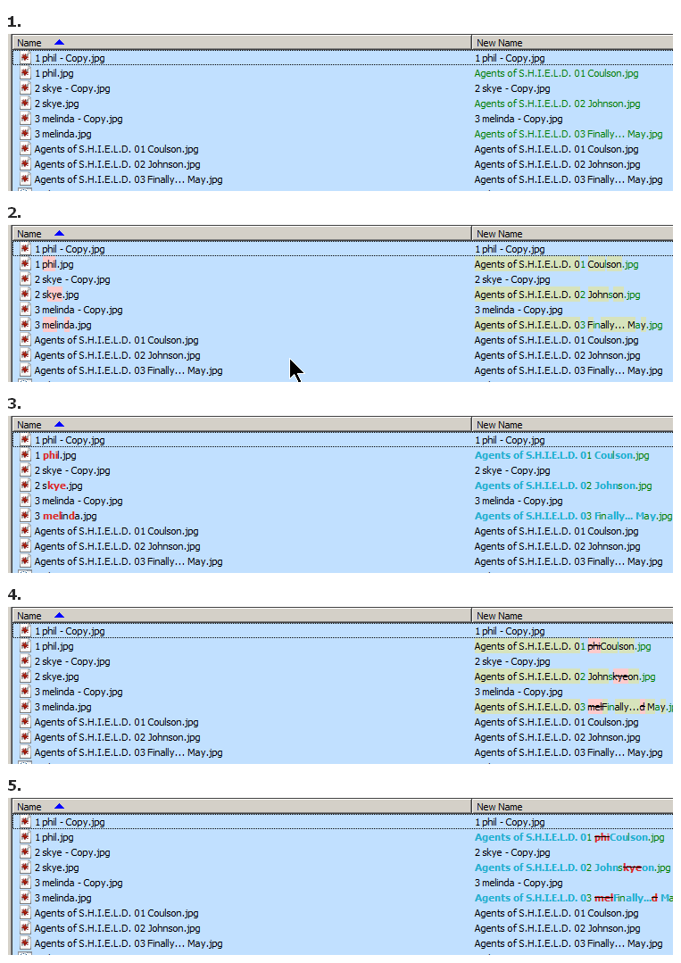Click the icon beside Name-column '03 Finally… May.jpg' in panel 5
The width and height of the screenshot is (681, 963).
pos(25,943)
